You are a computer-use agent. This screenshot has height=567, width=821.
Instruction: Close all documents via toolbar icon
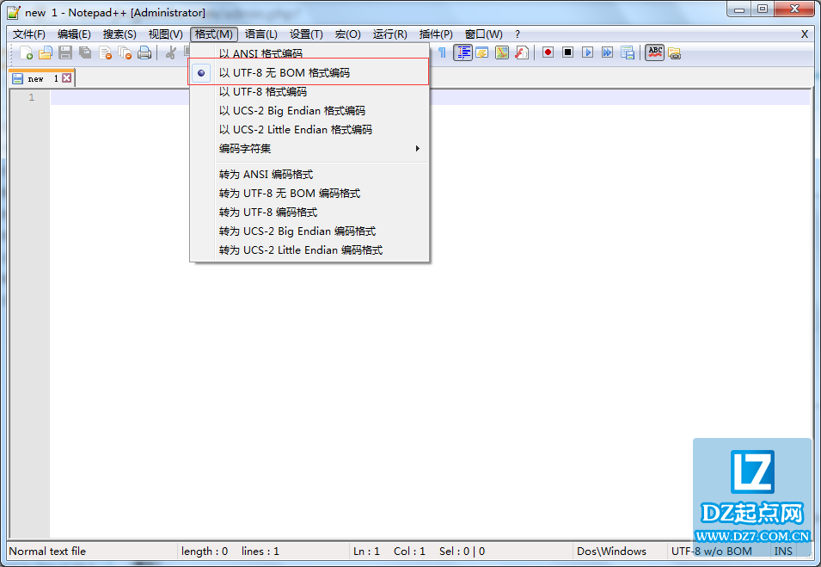[x=125, y=53]
